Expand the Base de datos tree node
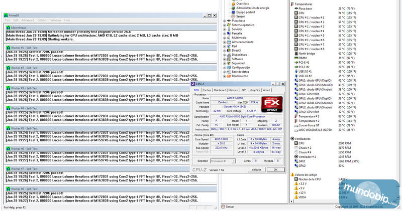Image resolution: width=402 pixels, height=211 pixels. pyautogui.click(x=225, y=72)
